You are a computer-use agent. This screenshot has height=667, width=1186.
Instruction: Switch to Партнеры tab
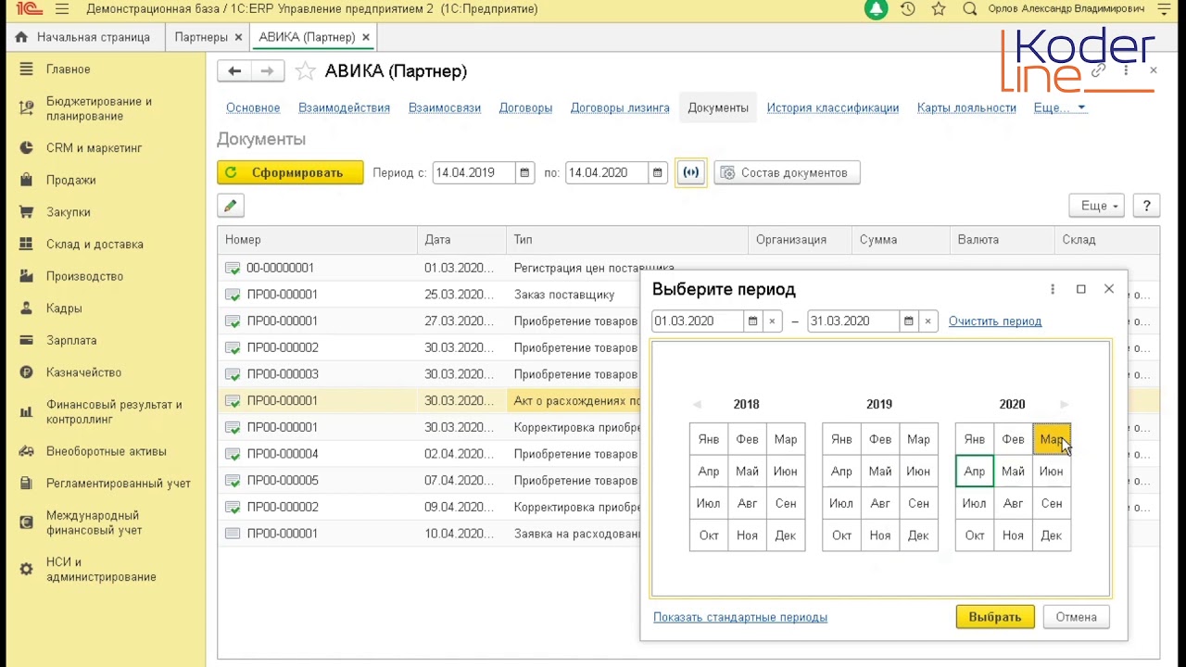pos(201,37)
